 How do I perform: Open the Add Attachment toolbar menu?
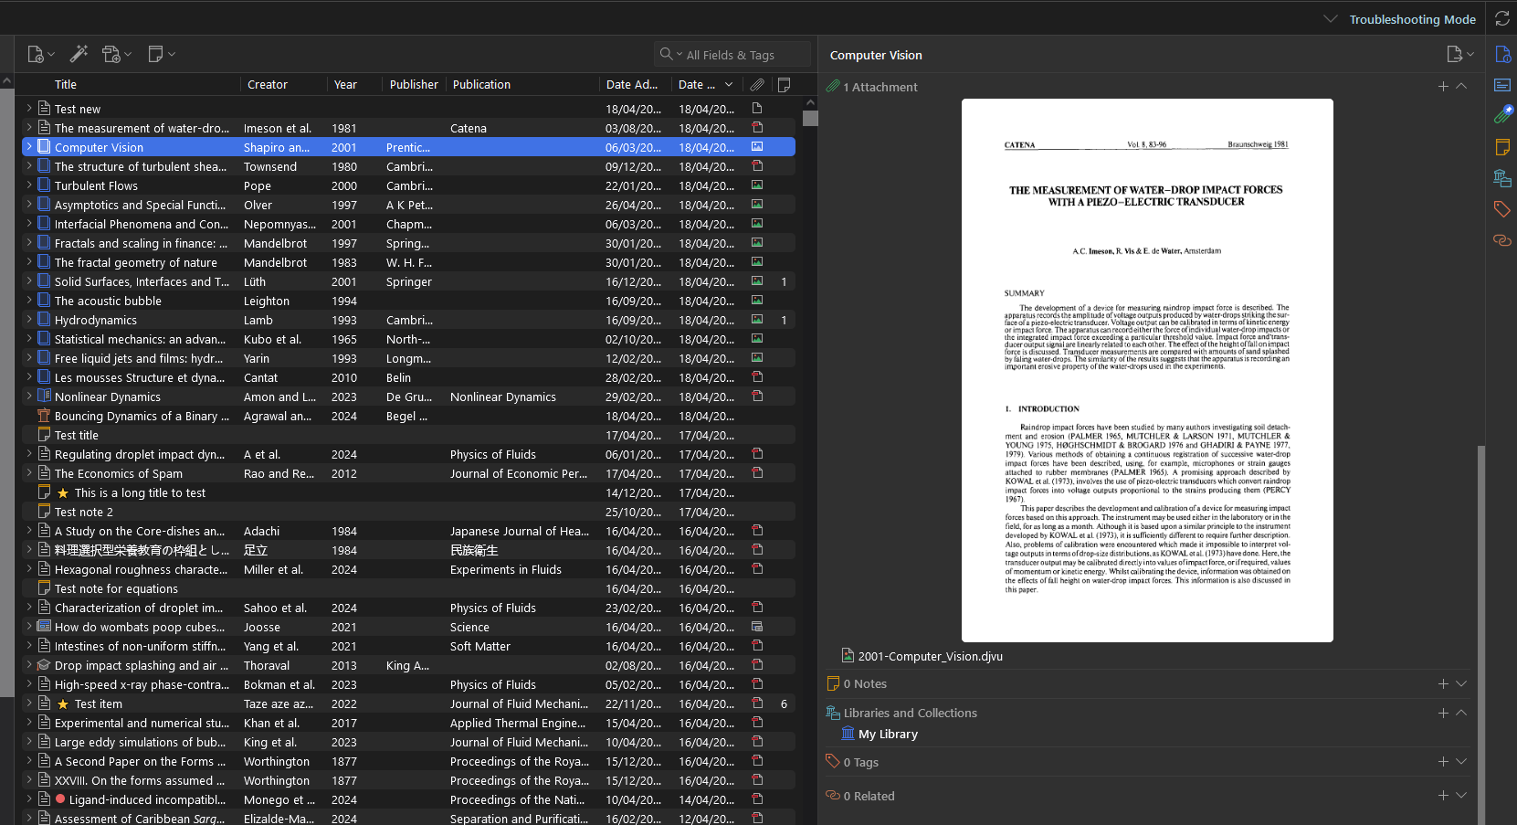coord(117,55)
